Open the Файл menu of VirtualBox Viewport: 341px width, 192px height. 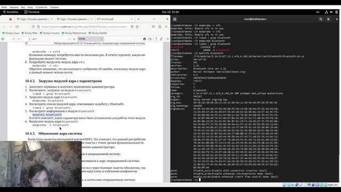coord(4,7)
